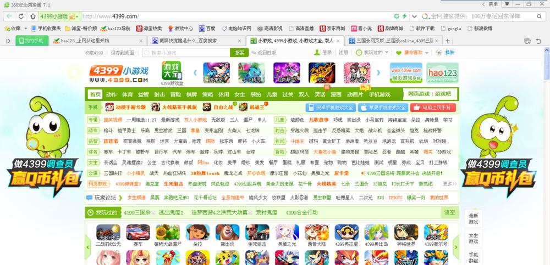
Task: Select the 手机游戏 navigation menu item
Action: [380, 94]
